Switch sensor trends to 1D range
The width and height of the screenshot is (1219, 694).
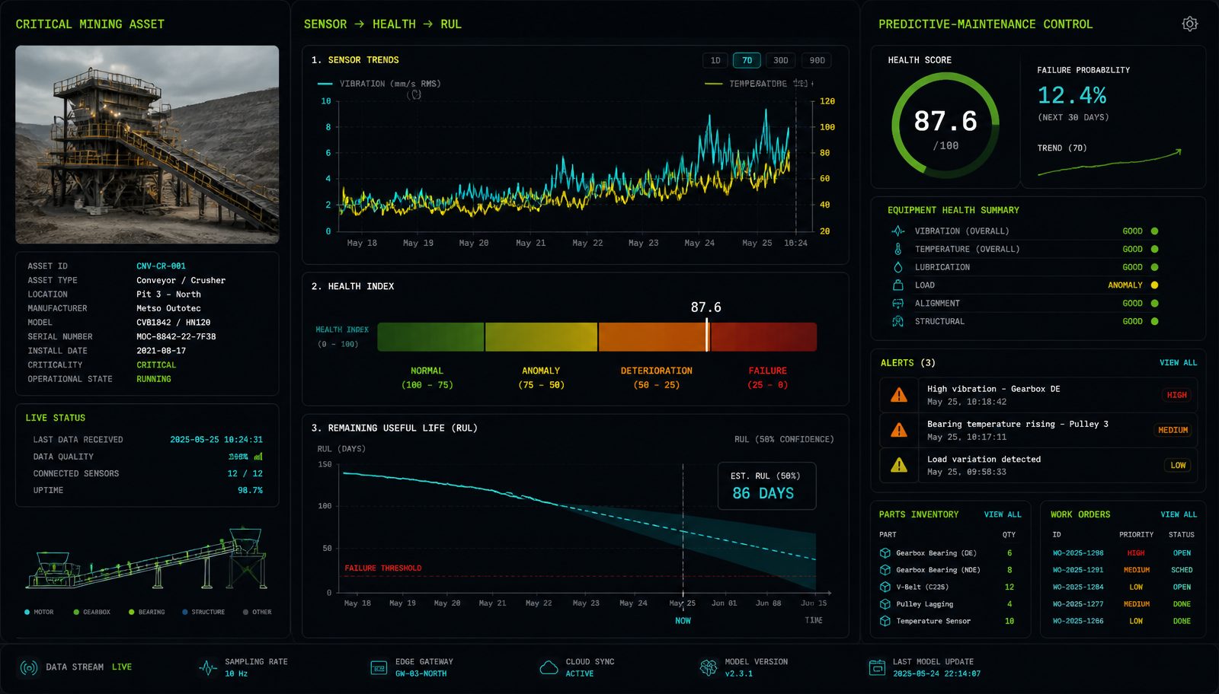coord(715,61)
